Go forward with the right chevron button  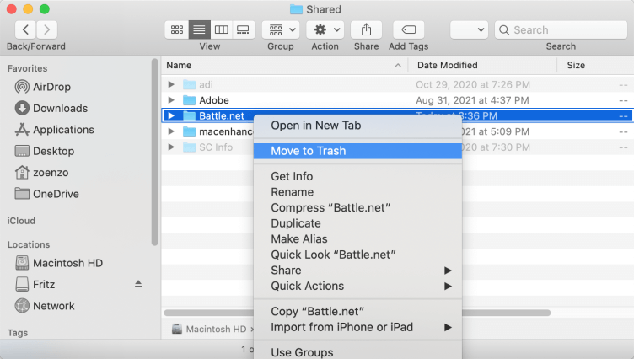pos(46,29)
